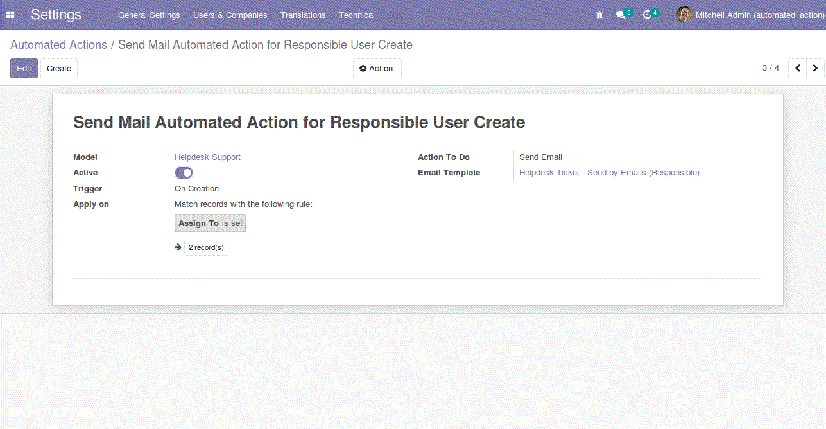Open the activities clock icon
This screenshot has height=429, width=826.
pyautogui.click(x=647, y=15)
